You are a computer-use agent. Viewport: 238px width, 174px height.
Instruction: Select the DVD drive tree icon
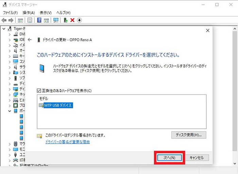(16, 34)
